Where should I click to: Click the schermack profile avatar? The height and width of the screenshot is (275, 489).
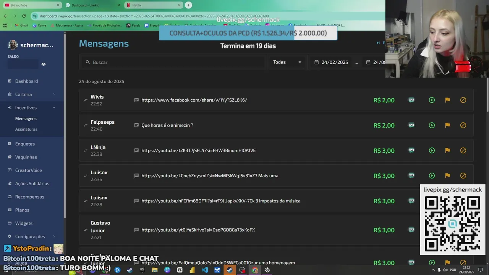(13, 45)
